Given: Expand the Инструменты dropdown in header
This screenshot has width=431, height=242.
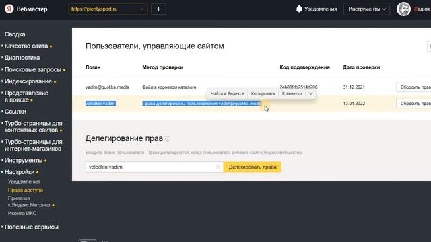Looking at the screenshot, I should (x=366, y=9).
